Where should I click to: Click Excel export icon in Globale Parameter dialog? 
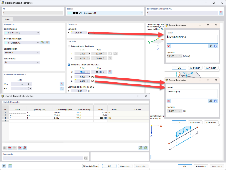(x=141, y=148)
